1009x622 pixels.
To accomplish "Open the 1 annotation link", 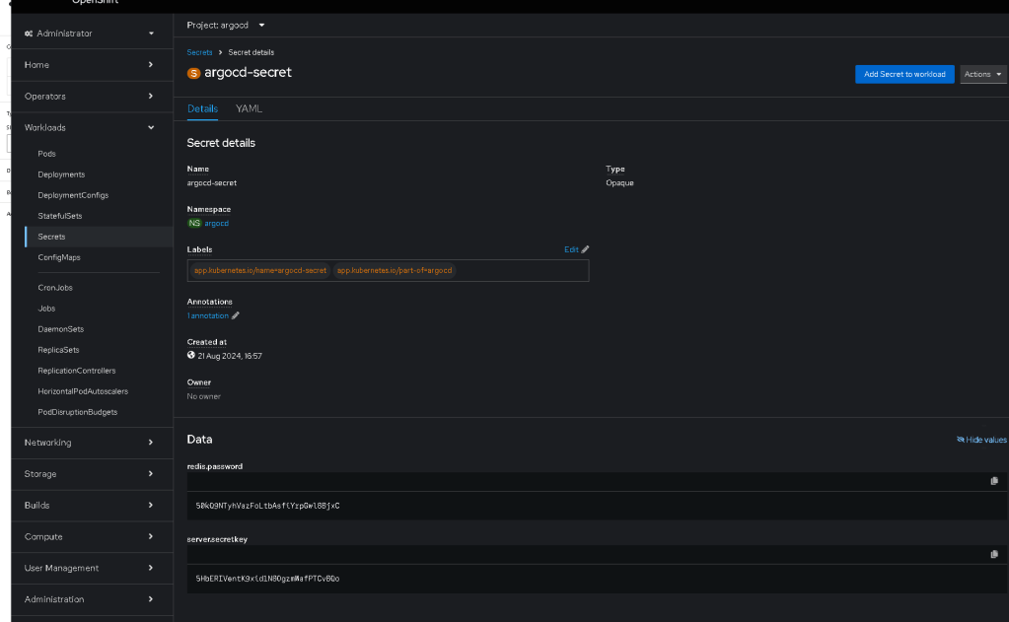I will pyautogui.click(x=208, y=315).
